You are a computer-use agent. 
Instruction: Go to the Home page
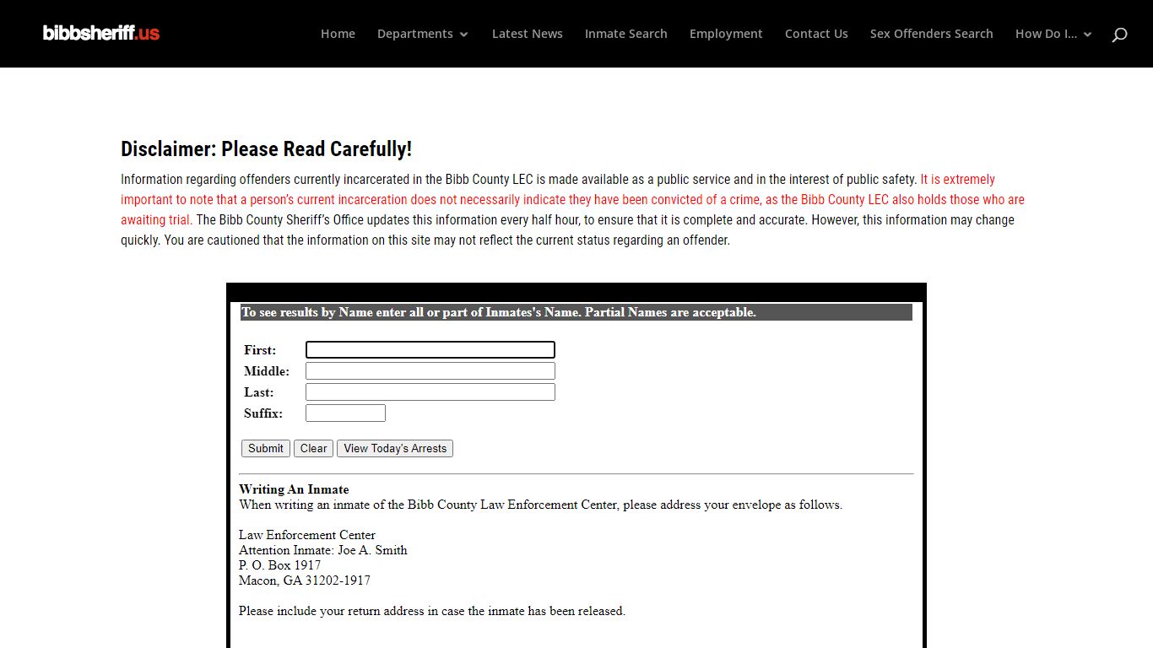pos(338,34)
